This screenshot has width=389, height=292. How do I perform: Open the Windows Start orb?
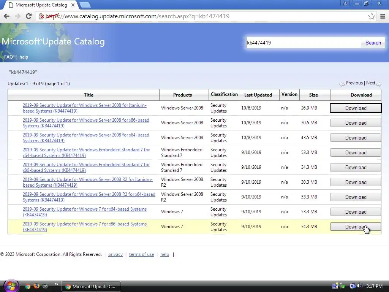[11, 286]
